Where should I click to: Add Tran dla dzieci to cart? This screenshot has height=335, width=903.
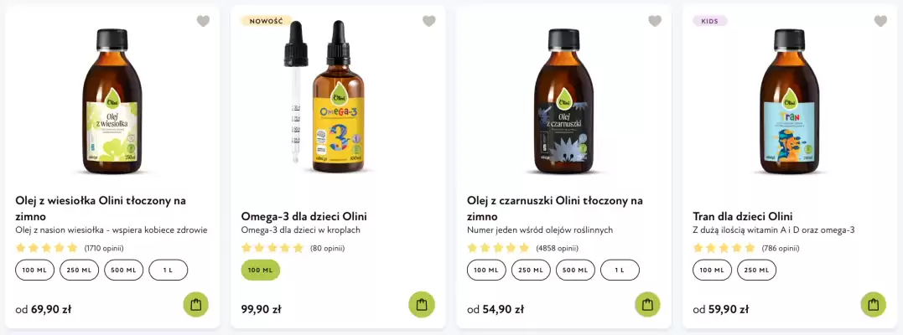(873, 305)
